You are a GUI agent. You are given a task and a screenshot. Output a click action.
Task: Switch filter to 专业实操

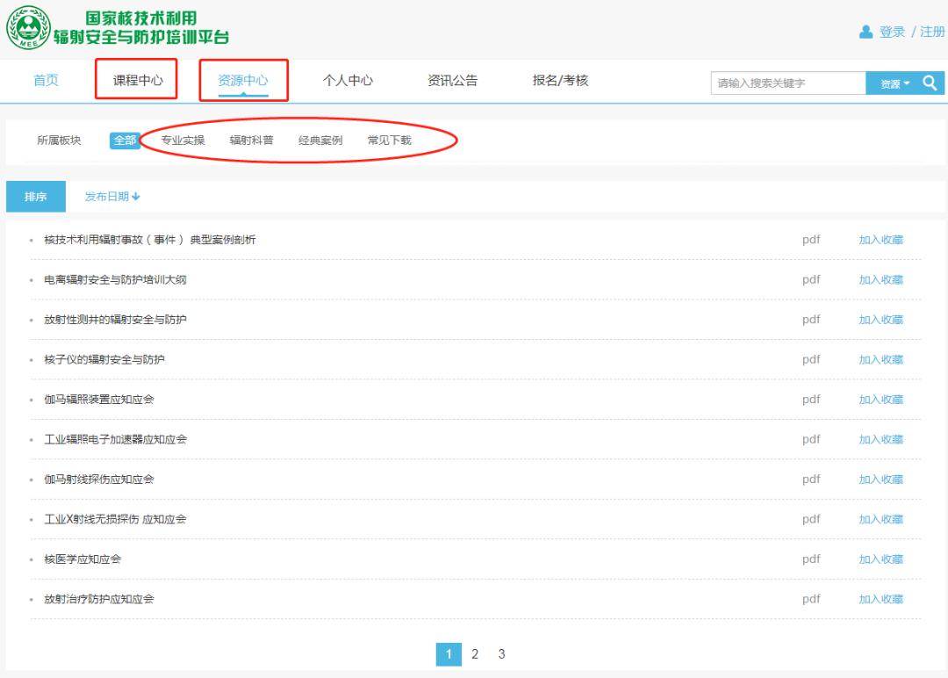click(182, 139)
